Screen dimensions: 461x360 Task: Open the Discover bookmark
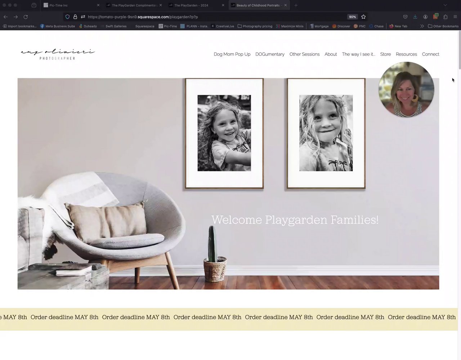click(x=341, y=26)
